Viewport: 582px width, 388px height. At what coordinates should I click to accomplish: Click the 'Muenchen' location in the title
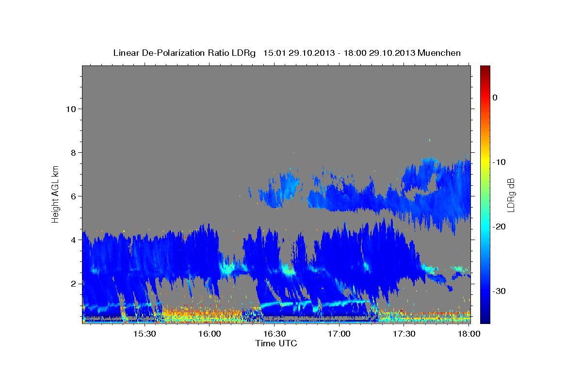tap(439, 53)
